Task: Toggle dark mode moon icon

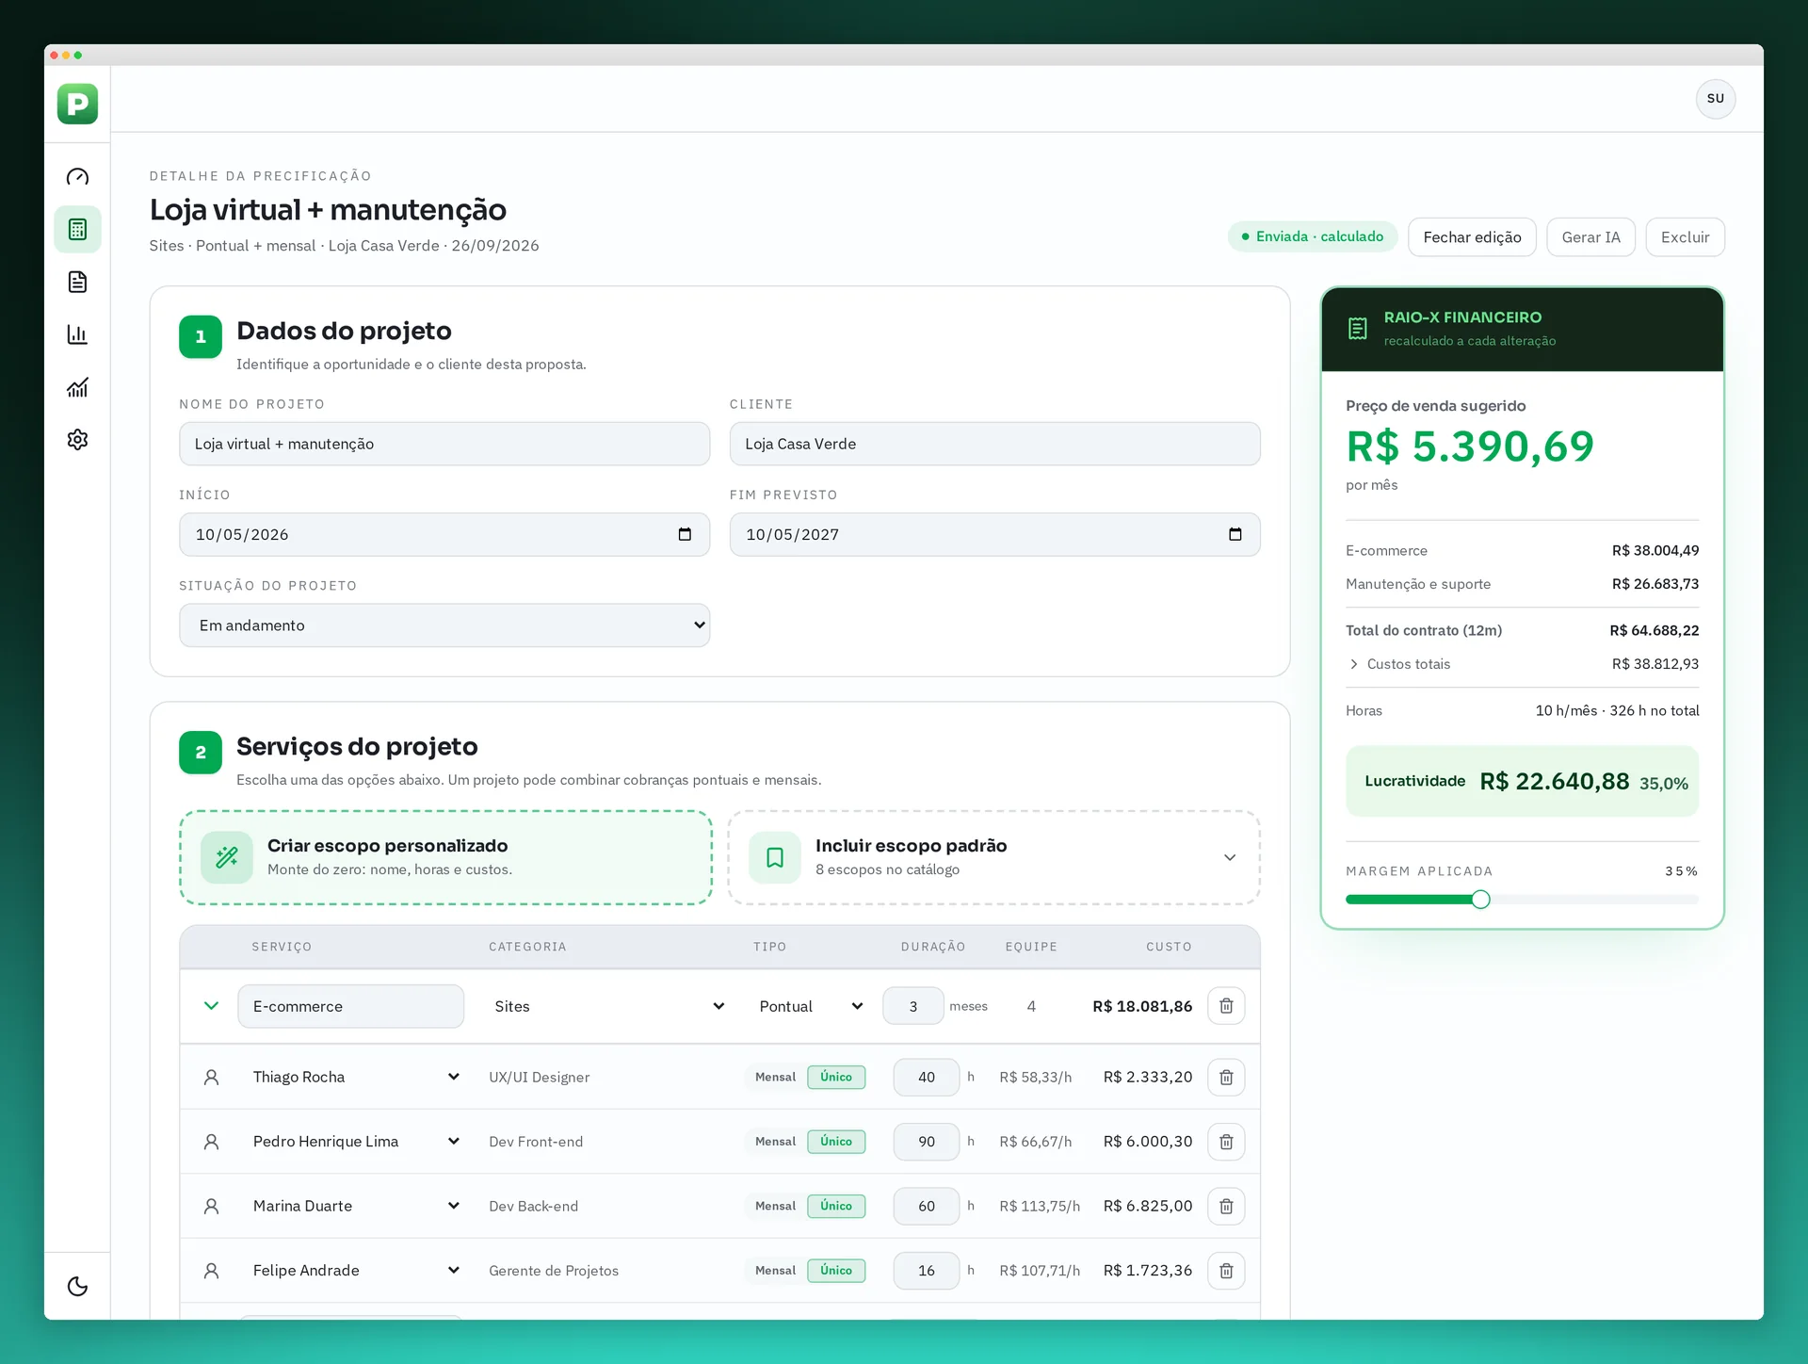Action: pyautogui.click(x=77, y=1287)
